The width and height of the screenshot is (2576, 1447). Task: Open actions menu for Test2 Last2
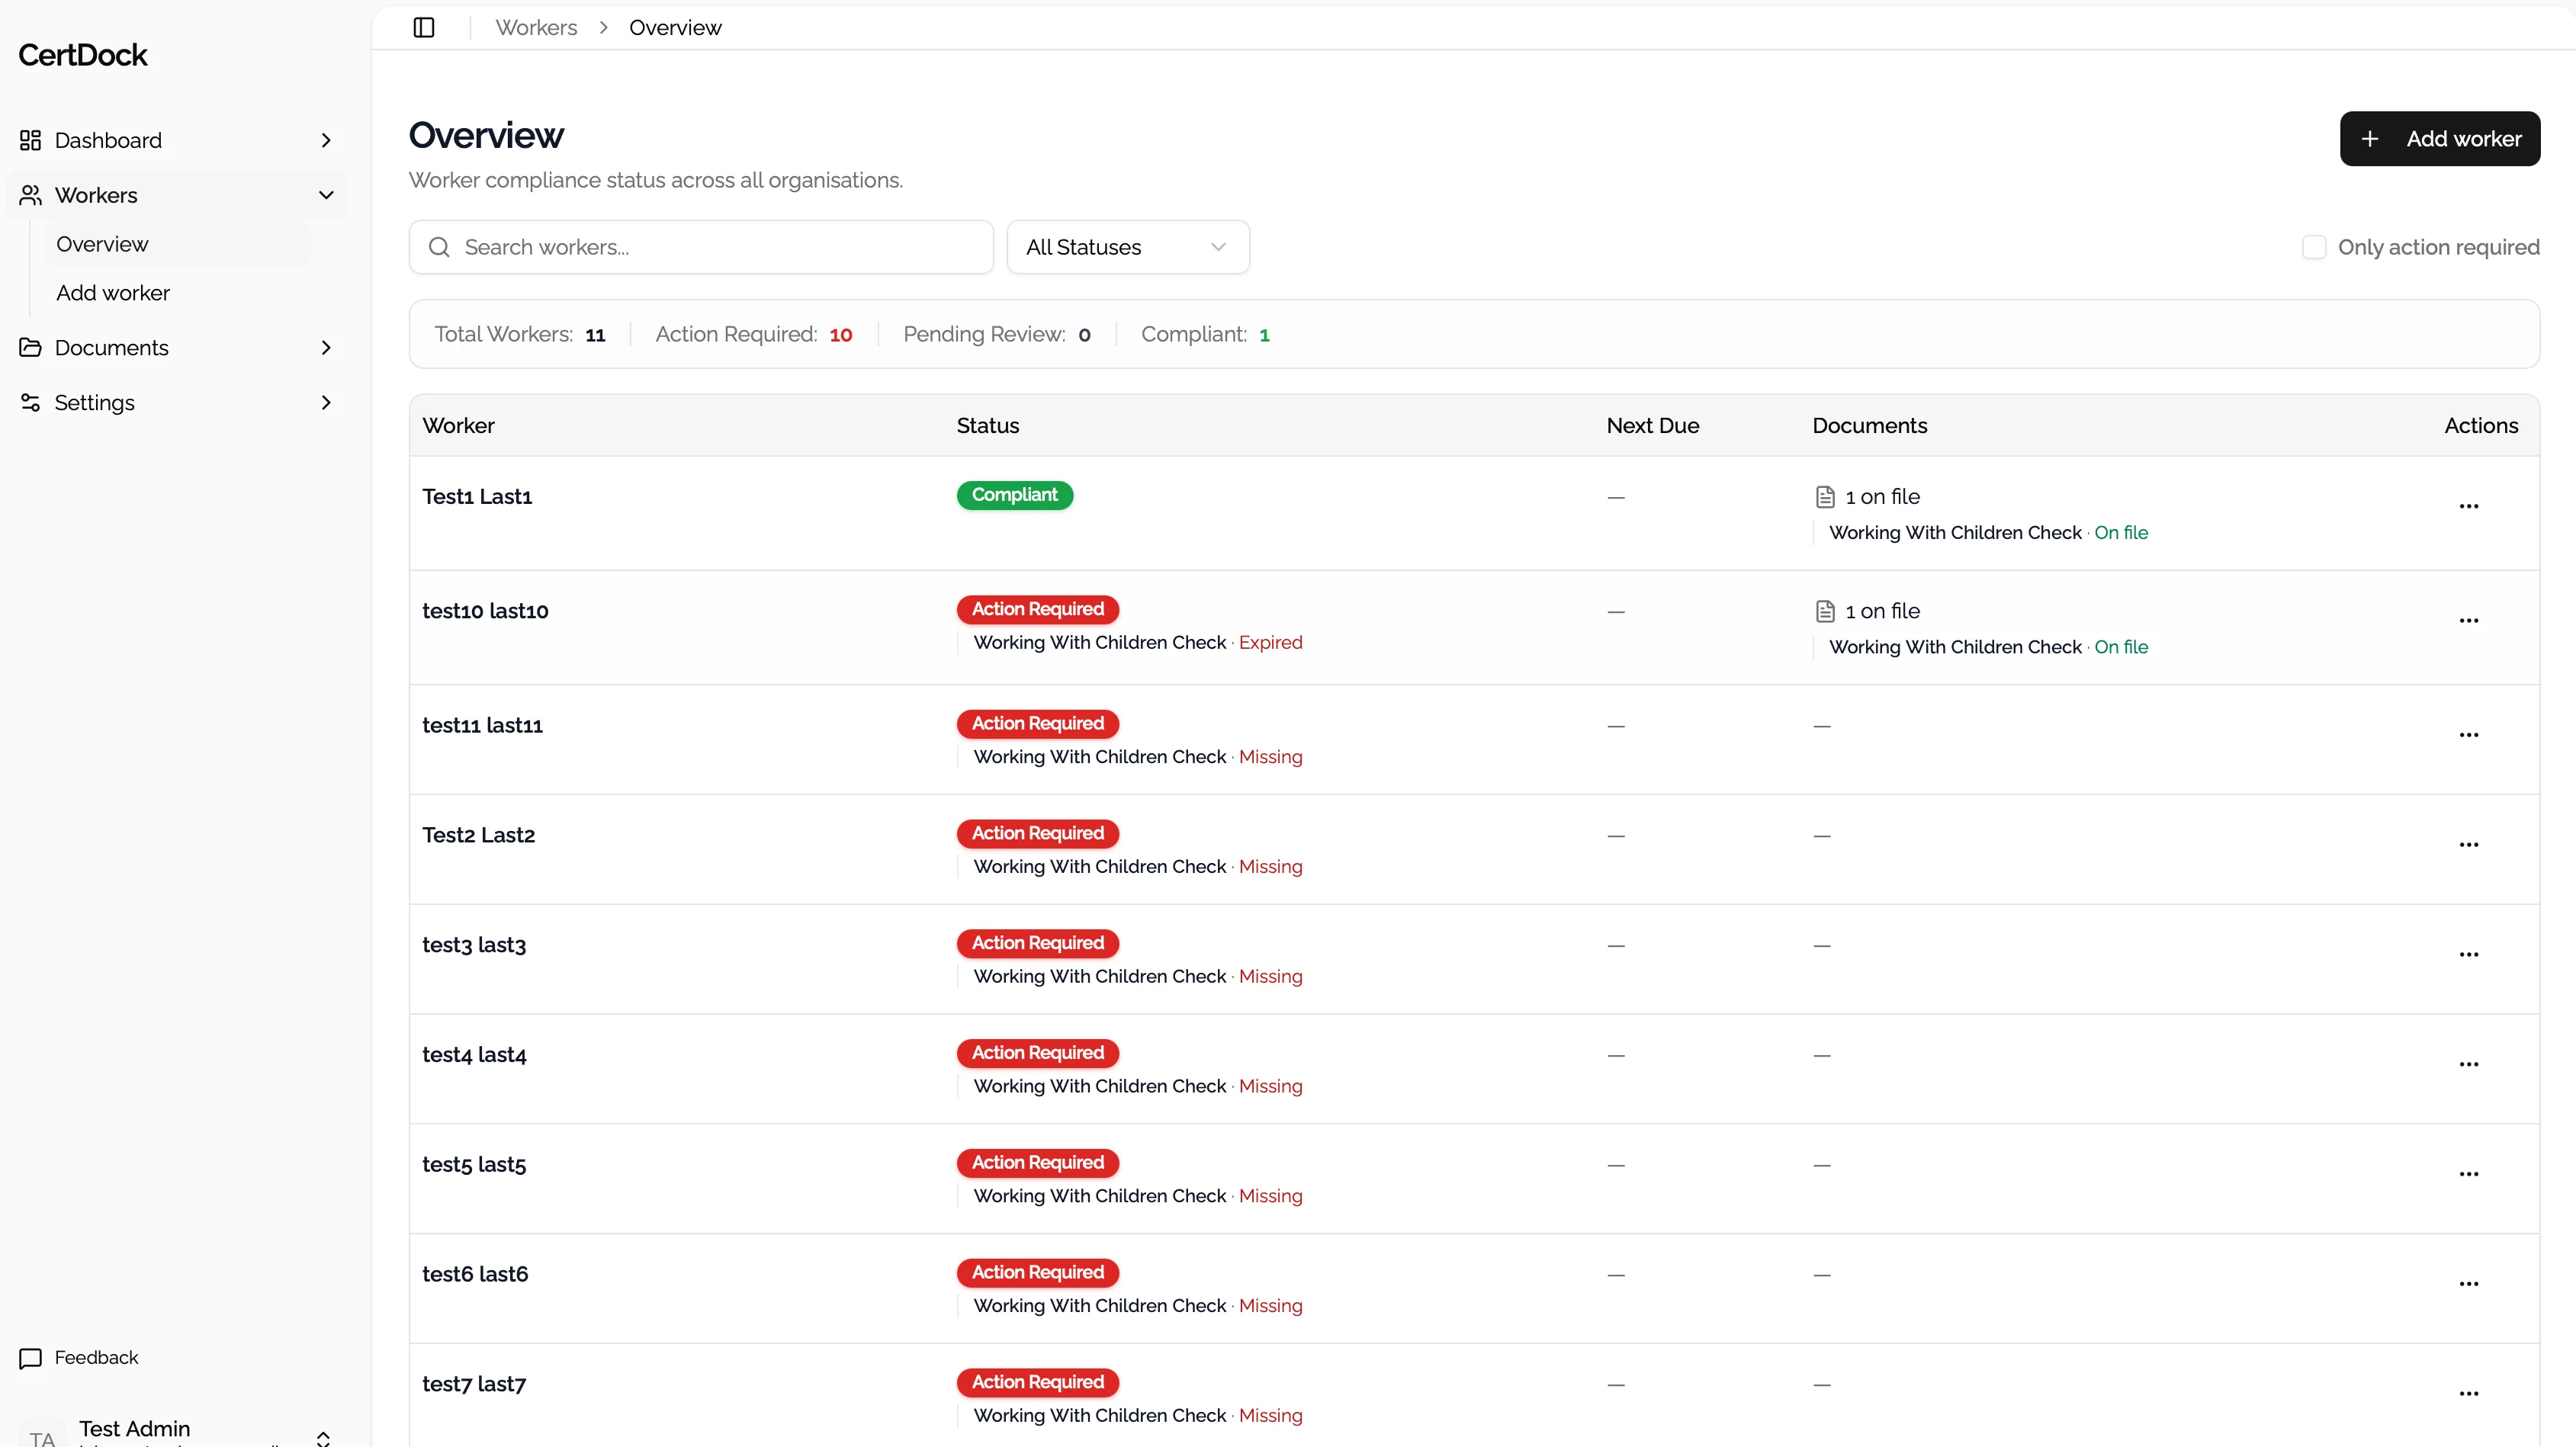tap(2469, 845)
